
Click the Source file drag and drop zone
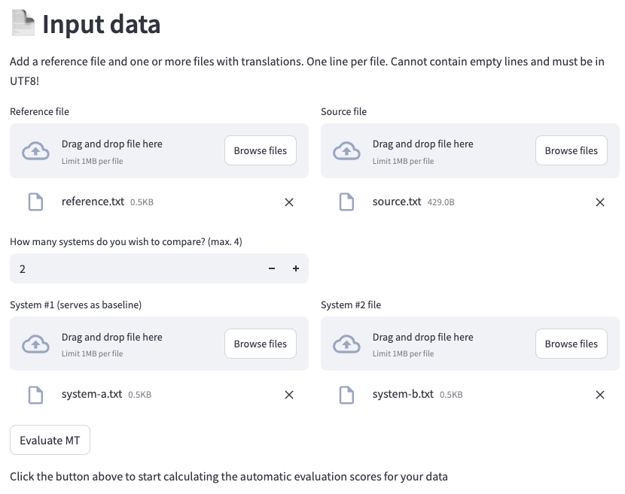coord(470,150)
